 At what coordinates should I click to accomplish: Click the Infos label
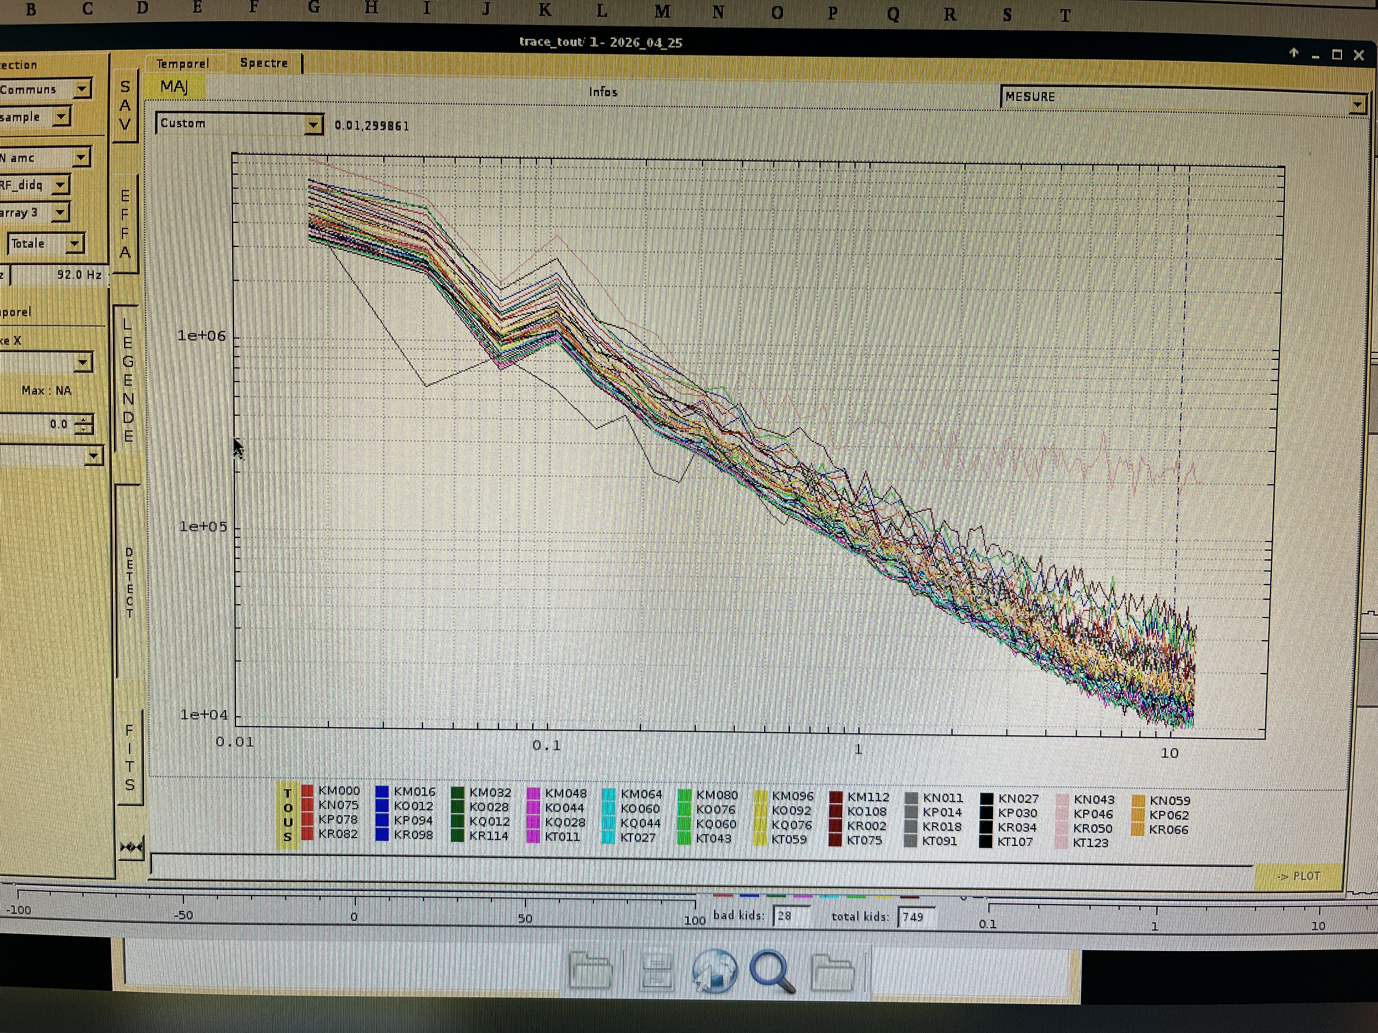(603, 92)
